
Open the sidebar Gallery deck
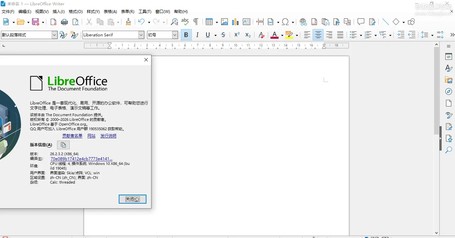coord(449,80)
